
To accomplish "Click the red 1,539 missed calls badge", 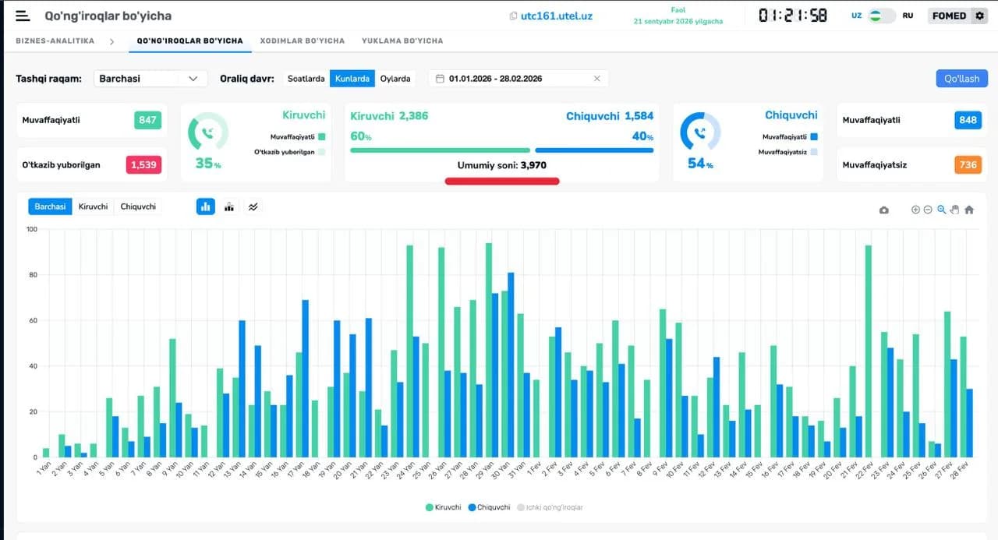I will [x=143, y=164].
